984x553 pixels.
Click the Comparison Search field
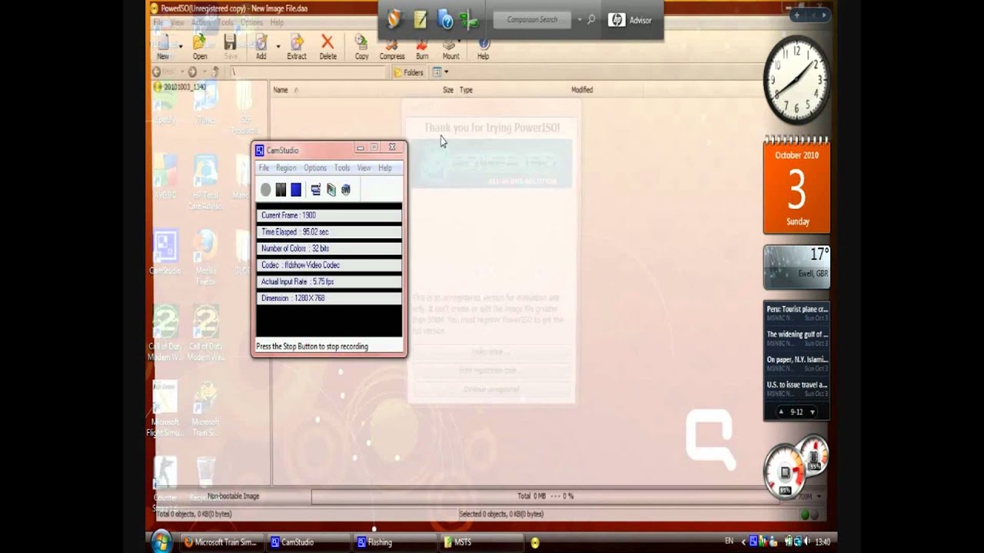click(x=532, y=20)
